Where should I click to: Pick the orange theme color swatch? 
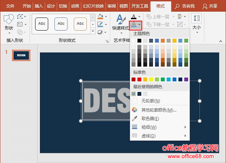163,41
